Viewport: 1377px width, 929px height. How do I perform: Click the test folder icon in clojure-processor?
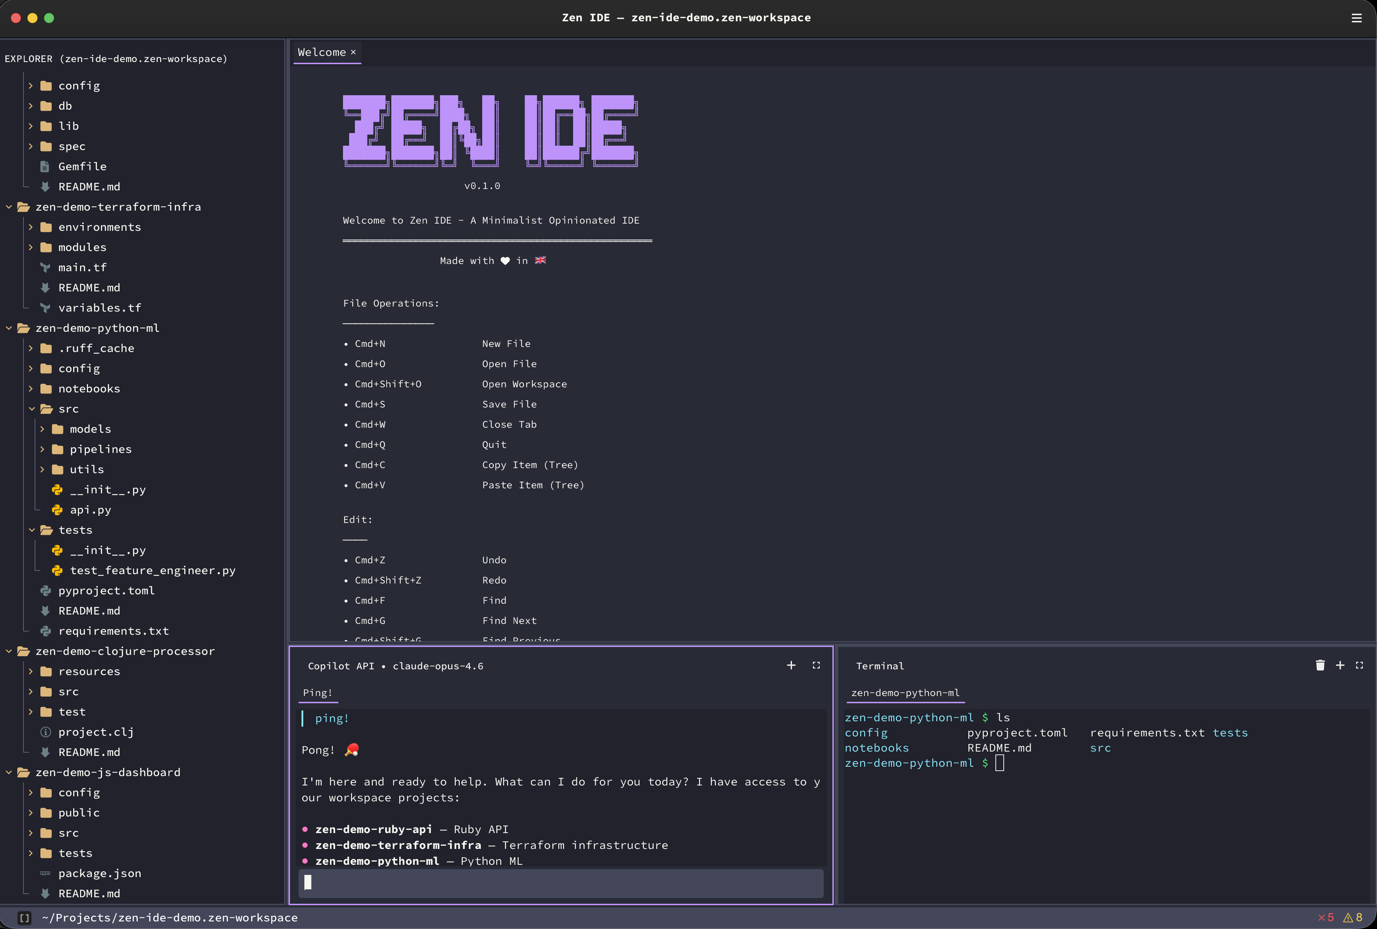click(45, 712)
